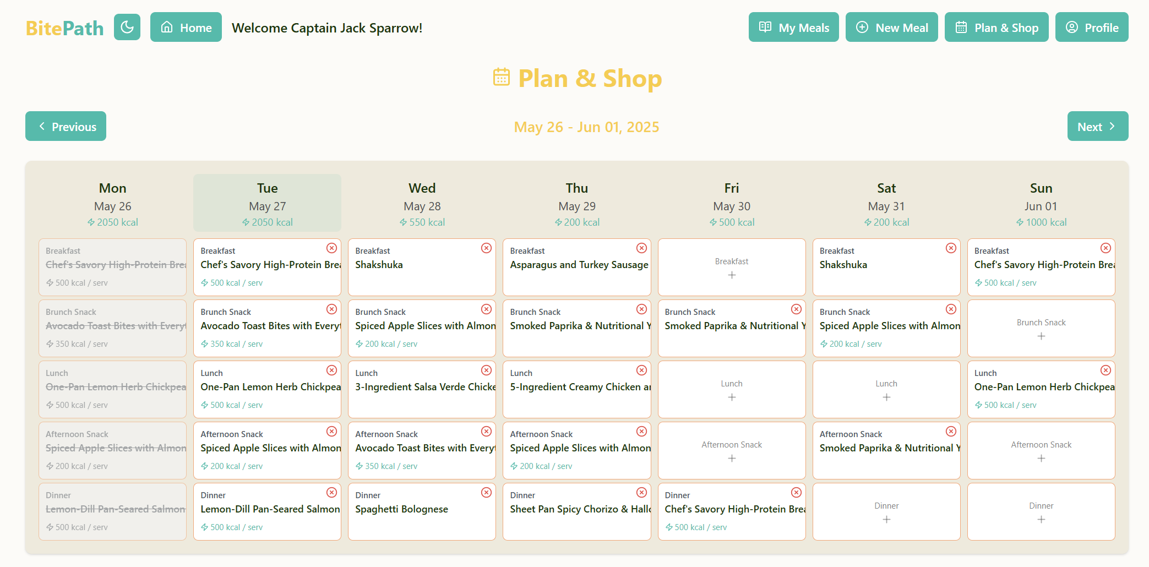Go to Previous week

click(x=66, y=127)
